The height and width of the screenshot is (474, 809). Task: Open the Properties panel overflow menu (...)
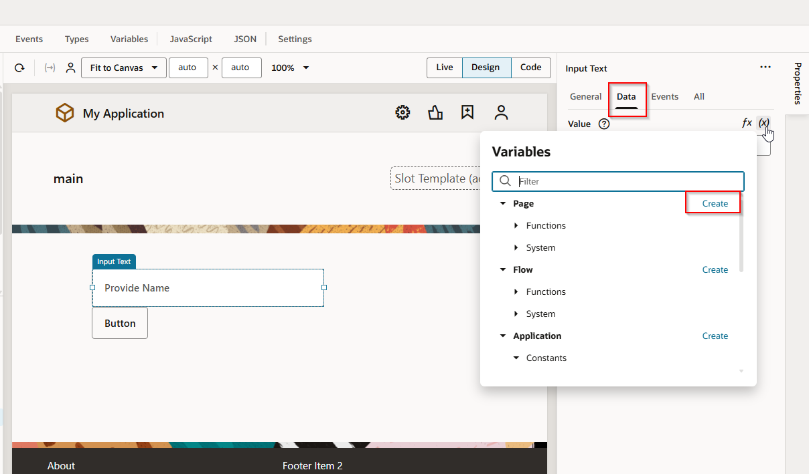pos(765,67)
